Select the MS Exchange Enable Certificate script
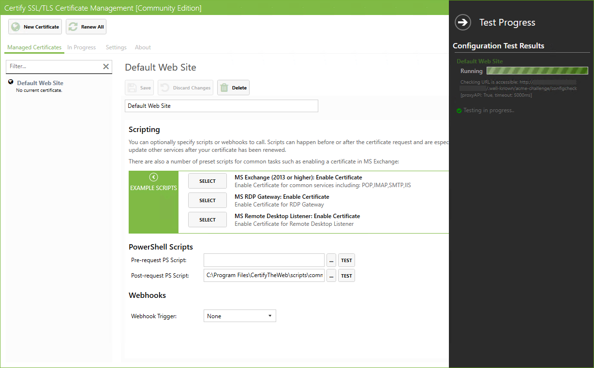594x368 pixels. (x=208, y=181)
